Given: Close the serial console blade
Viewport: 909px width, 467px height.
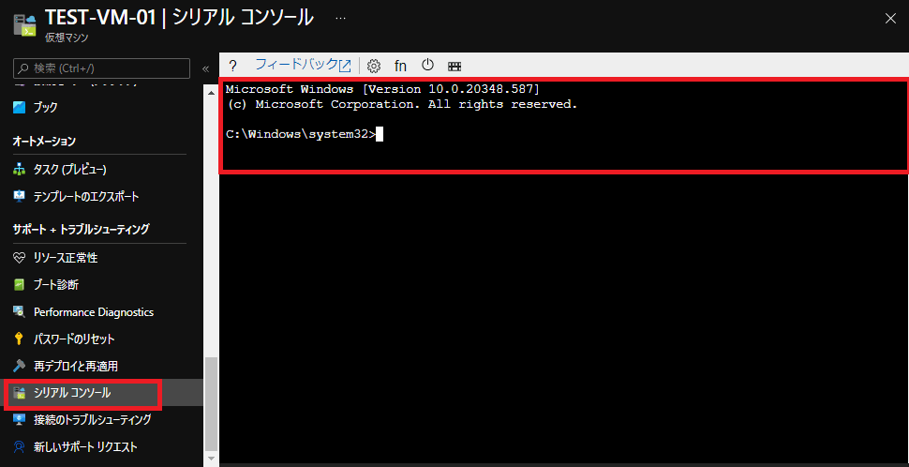Looking at the screenshot, I should click(x=890, y=19).
